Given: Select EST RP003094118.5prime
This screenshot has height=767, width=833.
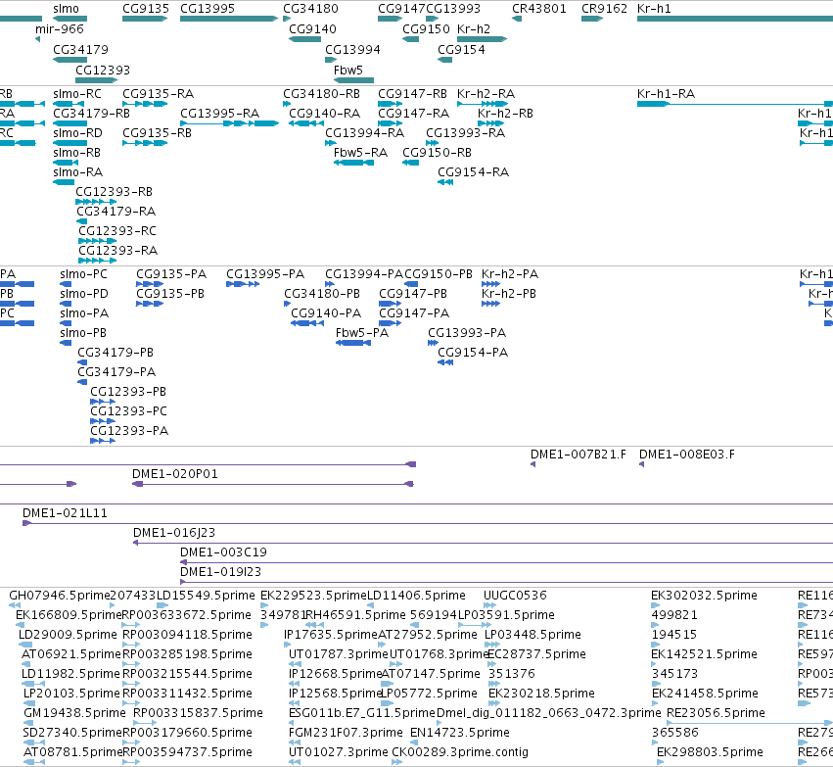Looking at the screenshot, I should 187,635.
